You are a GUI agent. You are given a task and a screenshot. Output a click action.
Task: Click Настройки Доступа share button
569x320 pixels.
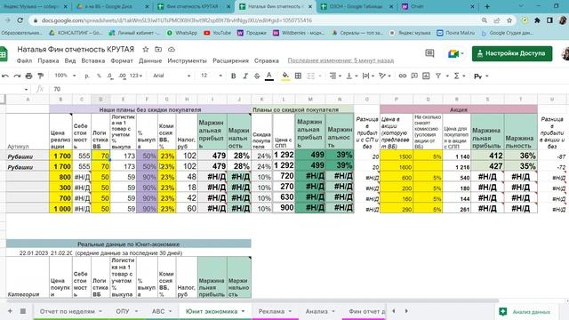(512, 53)
